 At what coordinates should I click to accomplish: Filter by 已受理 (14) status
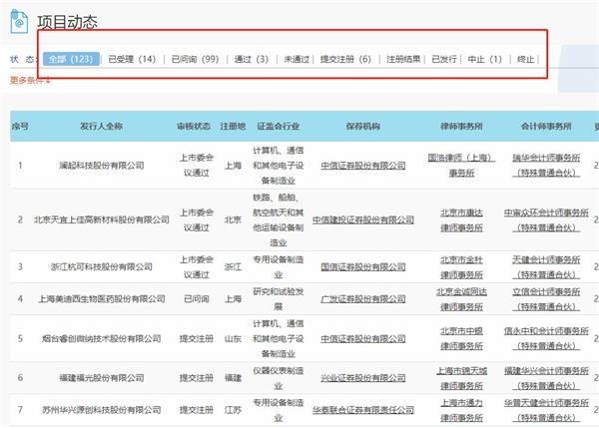click(132, 59)
